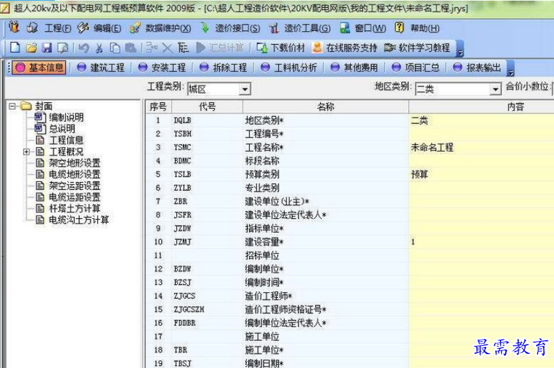Click the insert row toolbar icon
554x368 pixels.
tap(152, 47)
